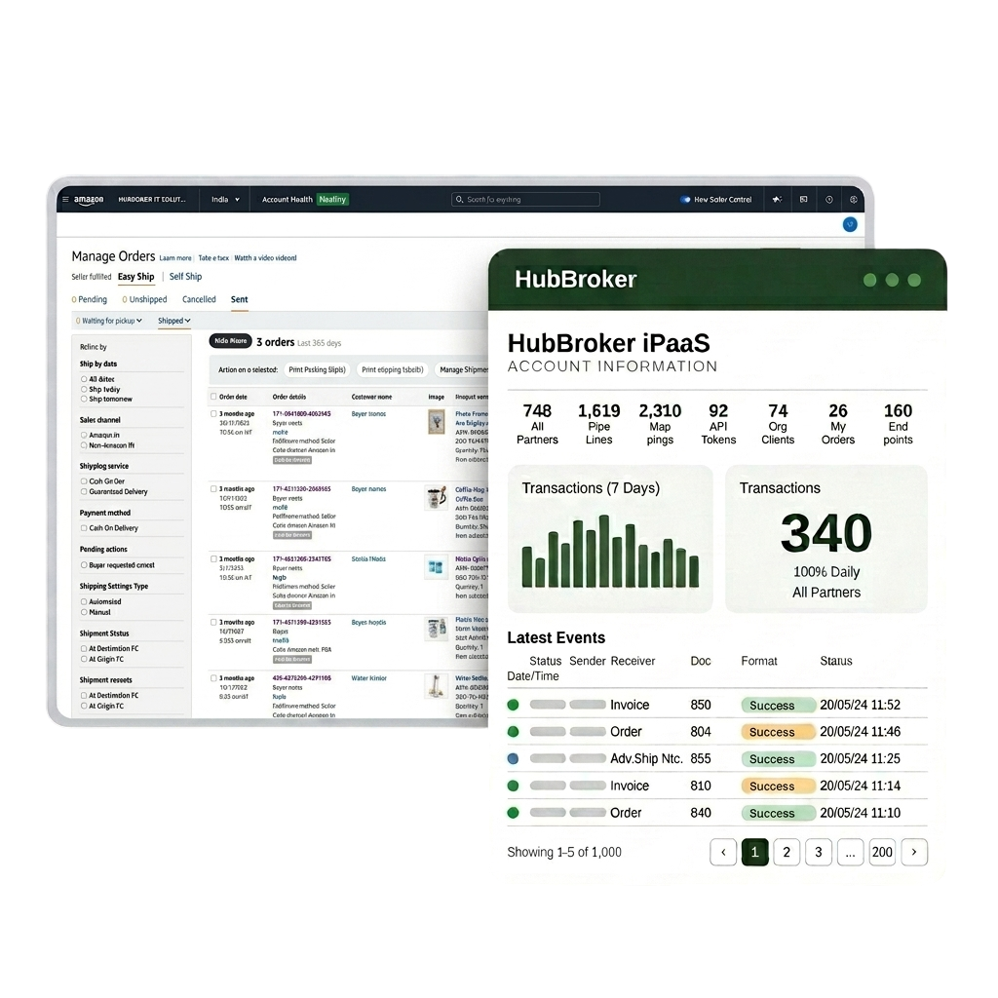The width and height of the screenshot is (998, 998).
Task: Select the Amazon.in sales channel option
Action: tap(84, 436)
